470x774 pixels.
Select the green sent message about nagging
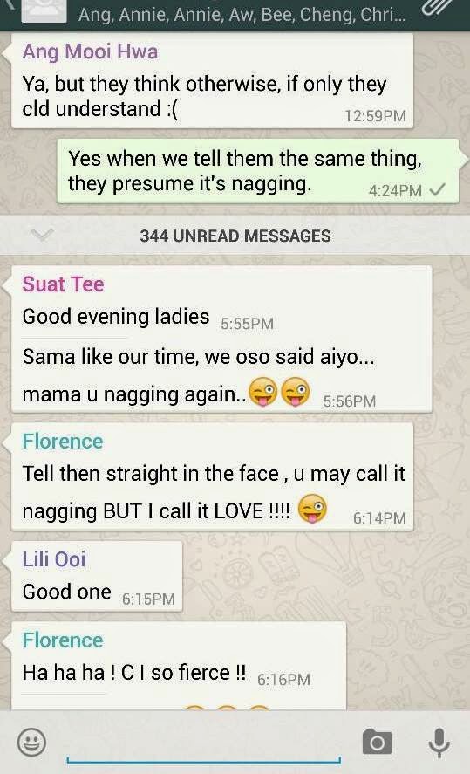[258, 171]
